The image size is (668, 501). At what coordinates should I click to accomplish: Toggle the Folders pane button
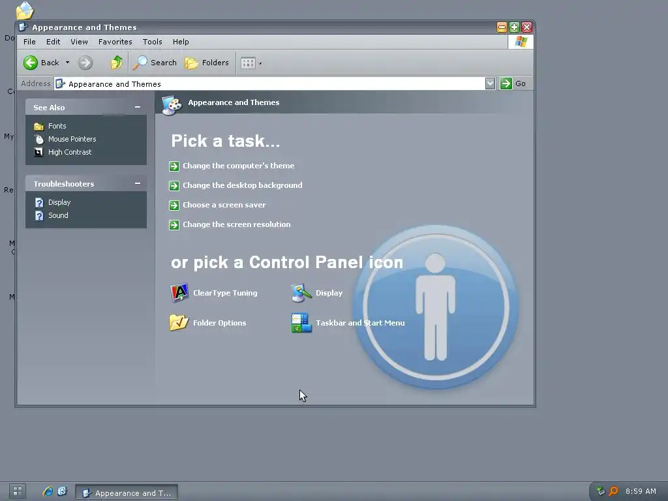pyautogui.click(x=207, y=63)
